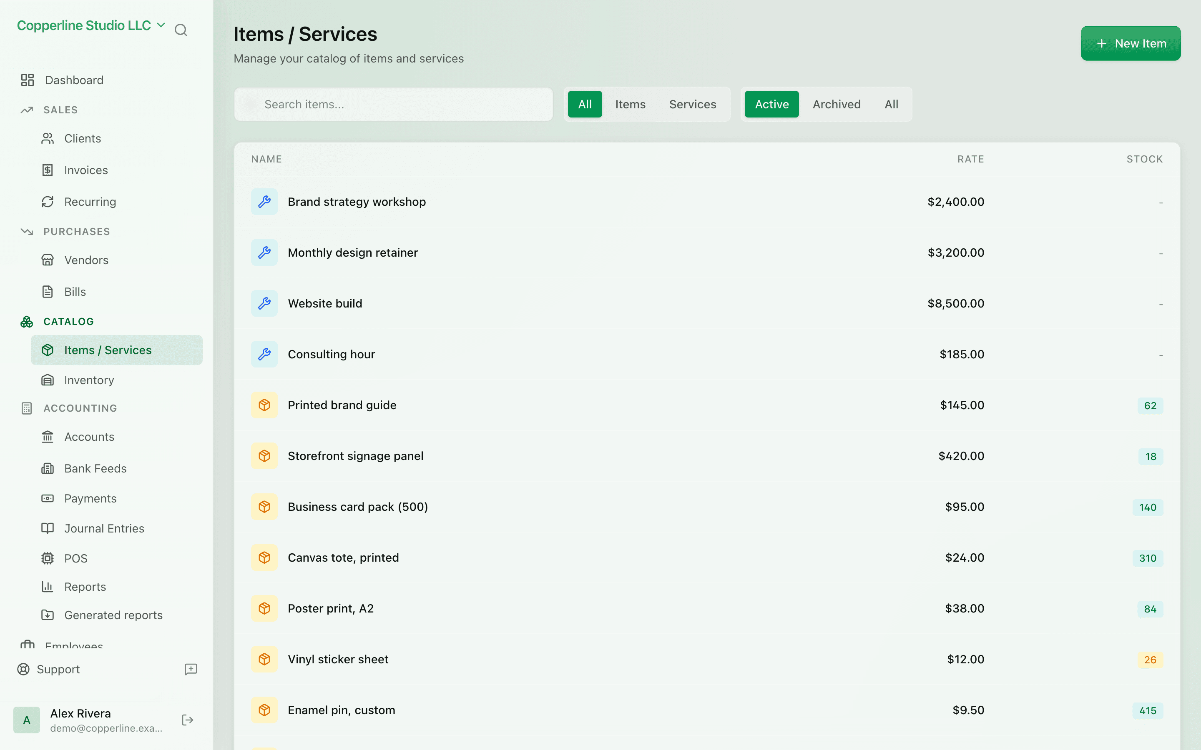Image resolution: width=1201 pixels, height=750 pixels.
Task: Select the All status filter
Action: point(891,104)
